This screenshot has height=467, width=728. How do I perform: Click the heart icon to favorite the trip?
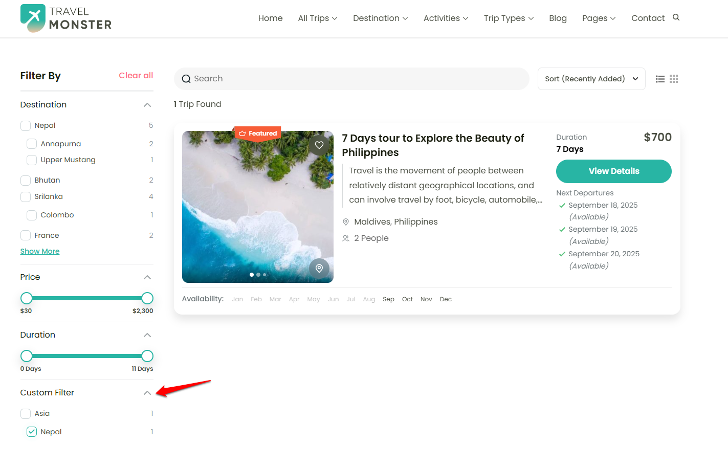tap(319, 145)
